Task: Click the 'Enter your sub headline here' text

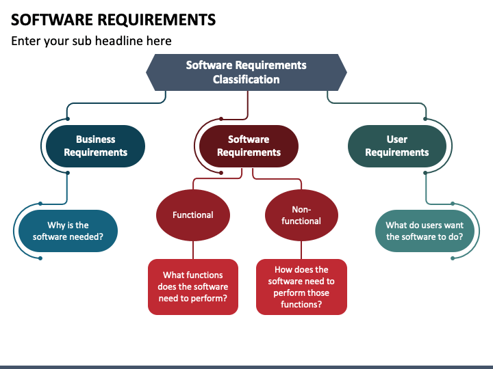Action: [91, 41]
